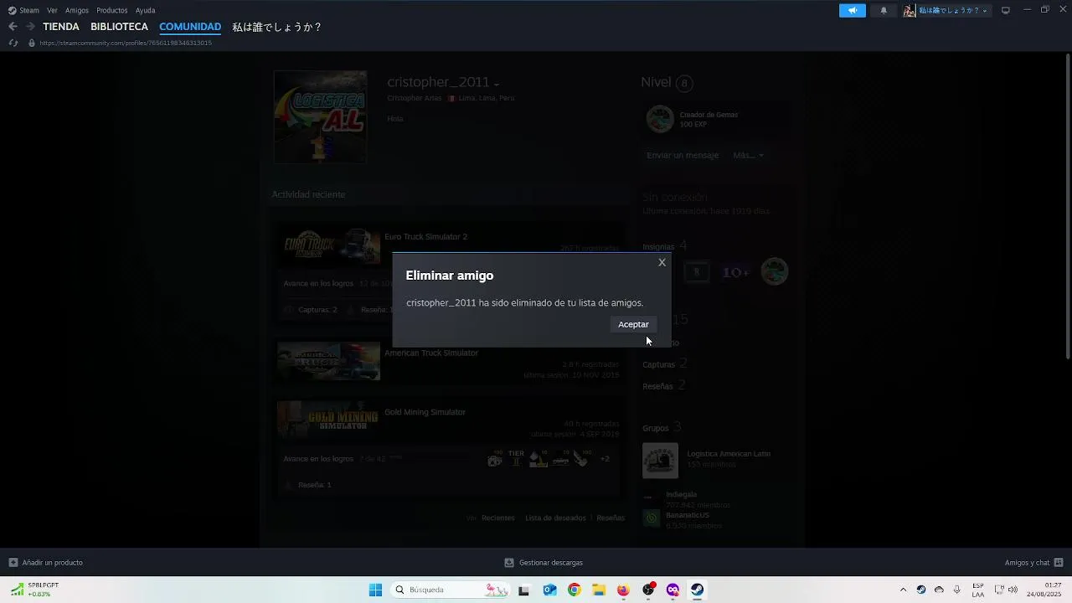Click the page reload icon
The height and width of the screenshot is (603, 1072).
pos(13,43)
